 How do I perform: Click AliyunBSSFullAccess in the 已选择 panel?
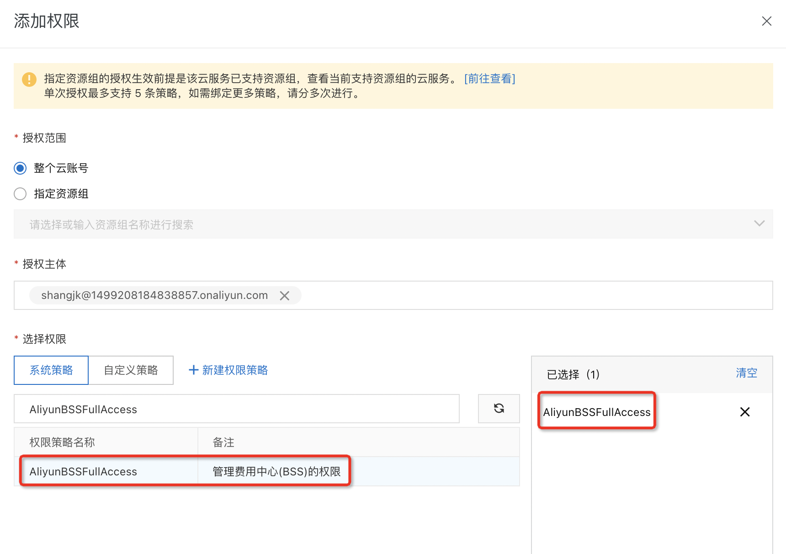coord(597,412)
